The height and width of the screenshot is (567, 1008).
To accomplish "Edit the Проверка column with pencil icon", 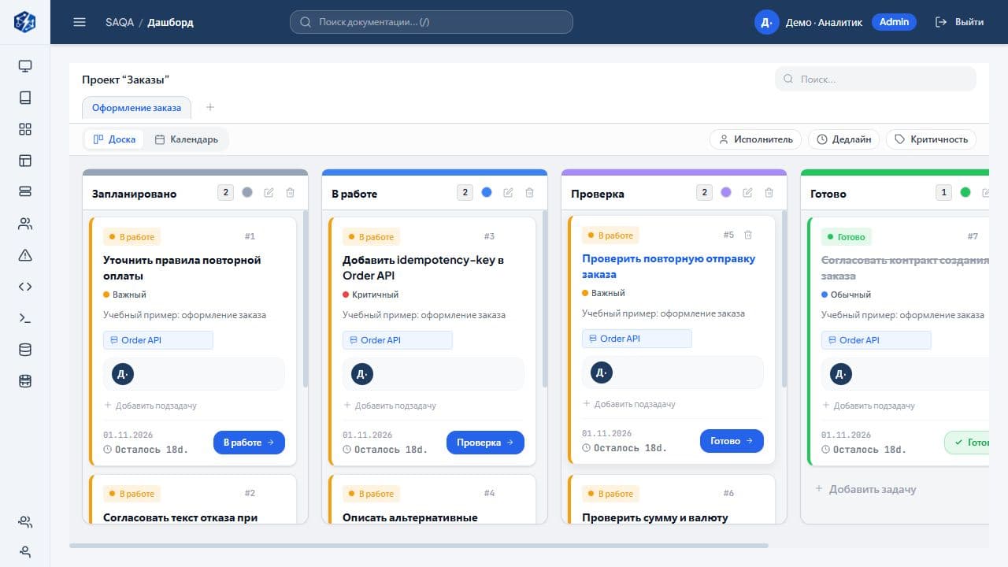I will pos(747,192).
